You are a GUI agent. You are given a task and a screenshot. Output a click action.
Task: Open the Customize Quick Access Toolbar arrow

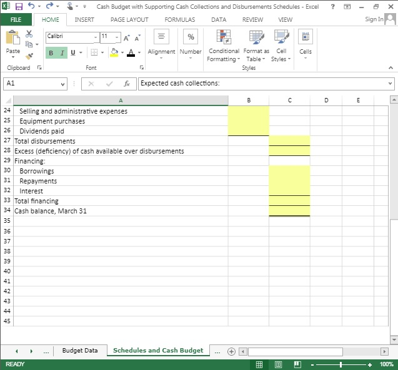[x=84, y=7]
